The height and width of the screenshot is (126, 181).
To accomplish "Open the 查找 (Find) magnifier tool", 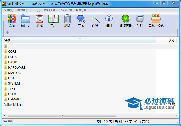I will (81, 18).
